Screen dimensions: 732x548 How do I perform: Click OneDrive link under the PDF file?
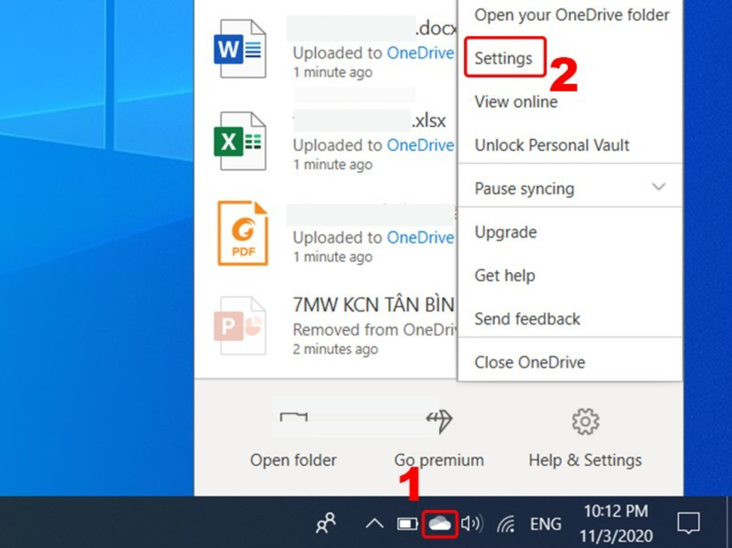pos(420,237)
